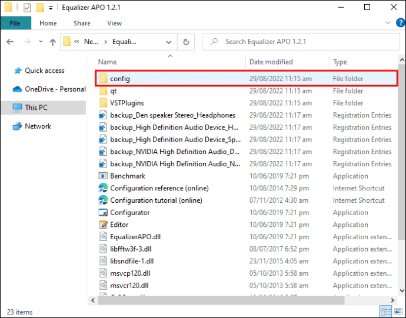
Task: Expand the ribbon with the chevron
Action: [388, 23]
